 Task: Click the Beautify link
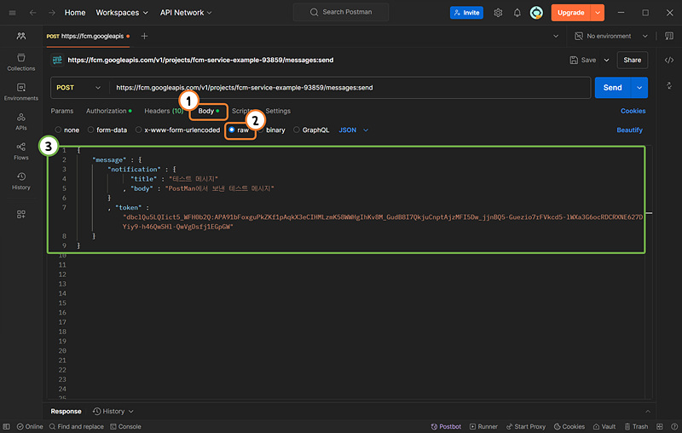(629, 130)
